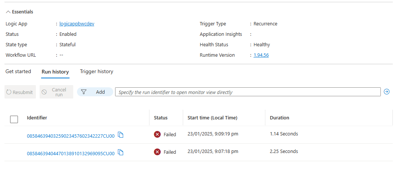Click the red Failed icon of first run
Image resolution: width=398 pixels, height=175 pixels.
[157, 134]
